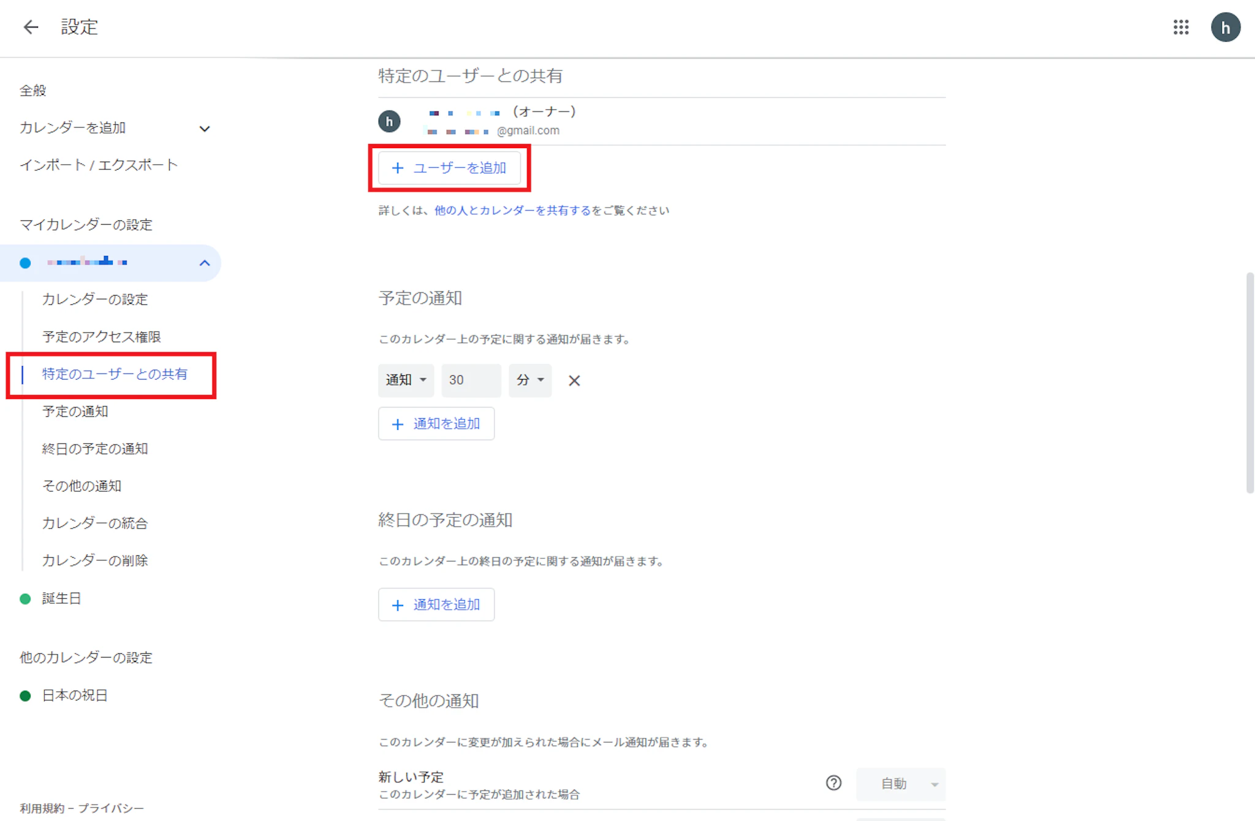
Task: Open the 自動 dropdown for new events
Action: pos(900,784)
